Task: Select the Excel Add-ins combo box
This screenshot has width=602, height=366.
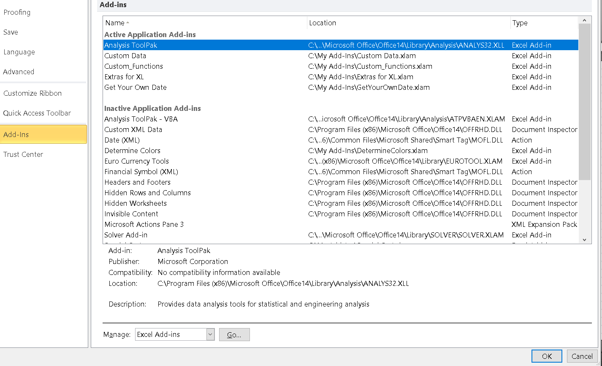Action: coord(175,334)
